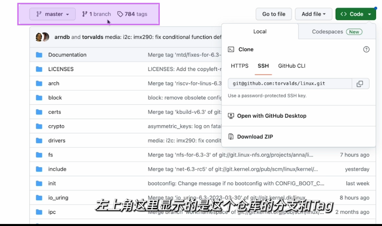Open with GitHub Desktop
The image size is (382, 226).
[271, 116]
